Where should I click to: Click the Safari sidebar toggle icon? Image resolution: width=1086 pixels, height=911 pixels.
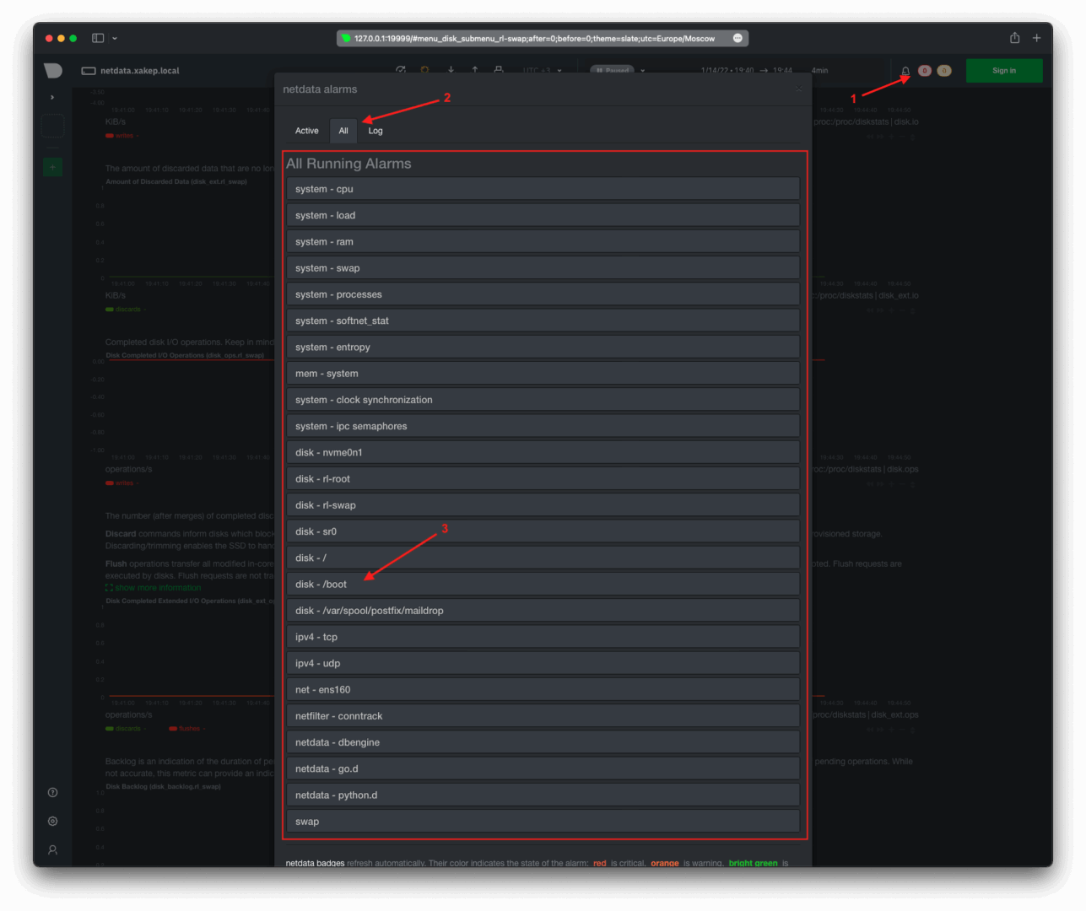[x=98, y=38]
